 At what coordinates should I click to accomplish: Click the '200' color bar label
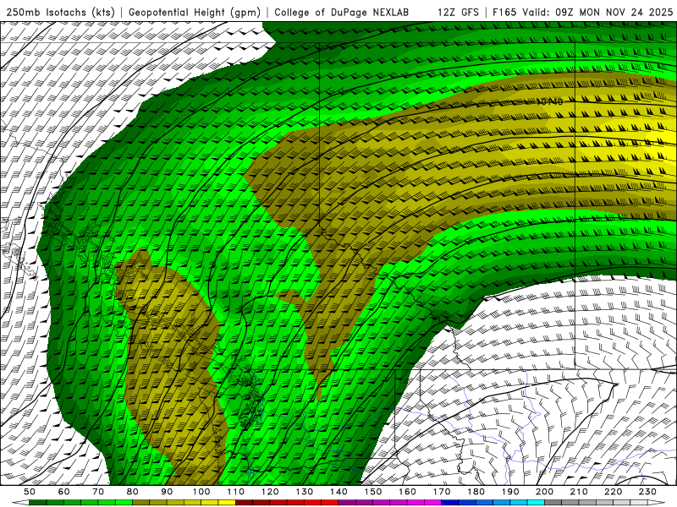click(x=544, y=492)
